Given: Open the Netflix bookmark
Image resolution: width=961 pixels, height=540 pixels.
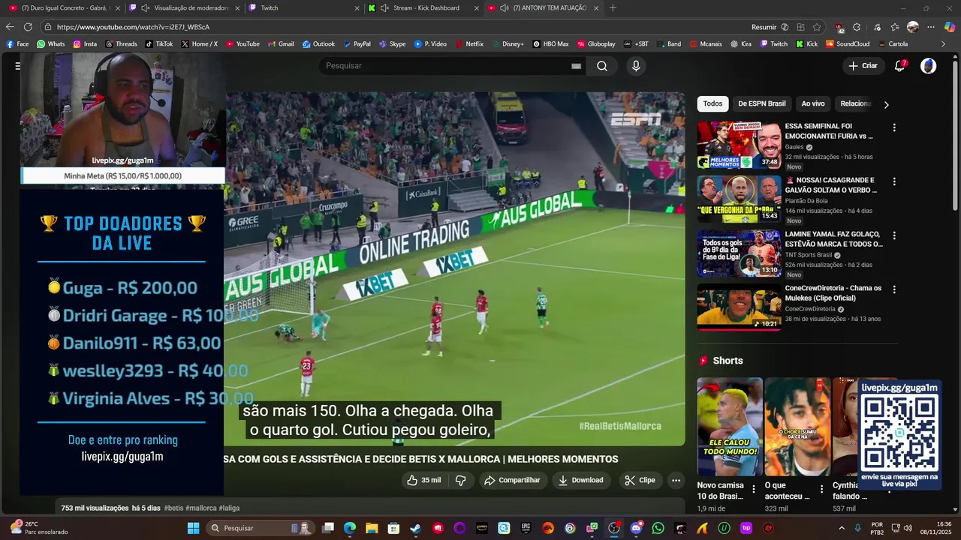Looking at the screenshot, I should pos(469,43).
